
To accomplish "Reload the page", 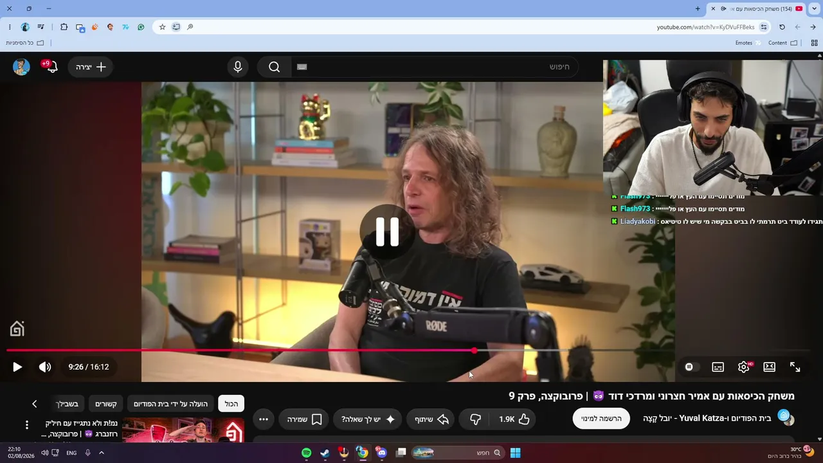I will pyautogui.click(x=782, y=27).
